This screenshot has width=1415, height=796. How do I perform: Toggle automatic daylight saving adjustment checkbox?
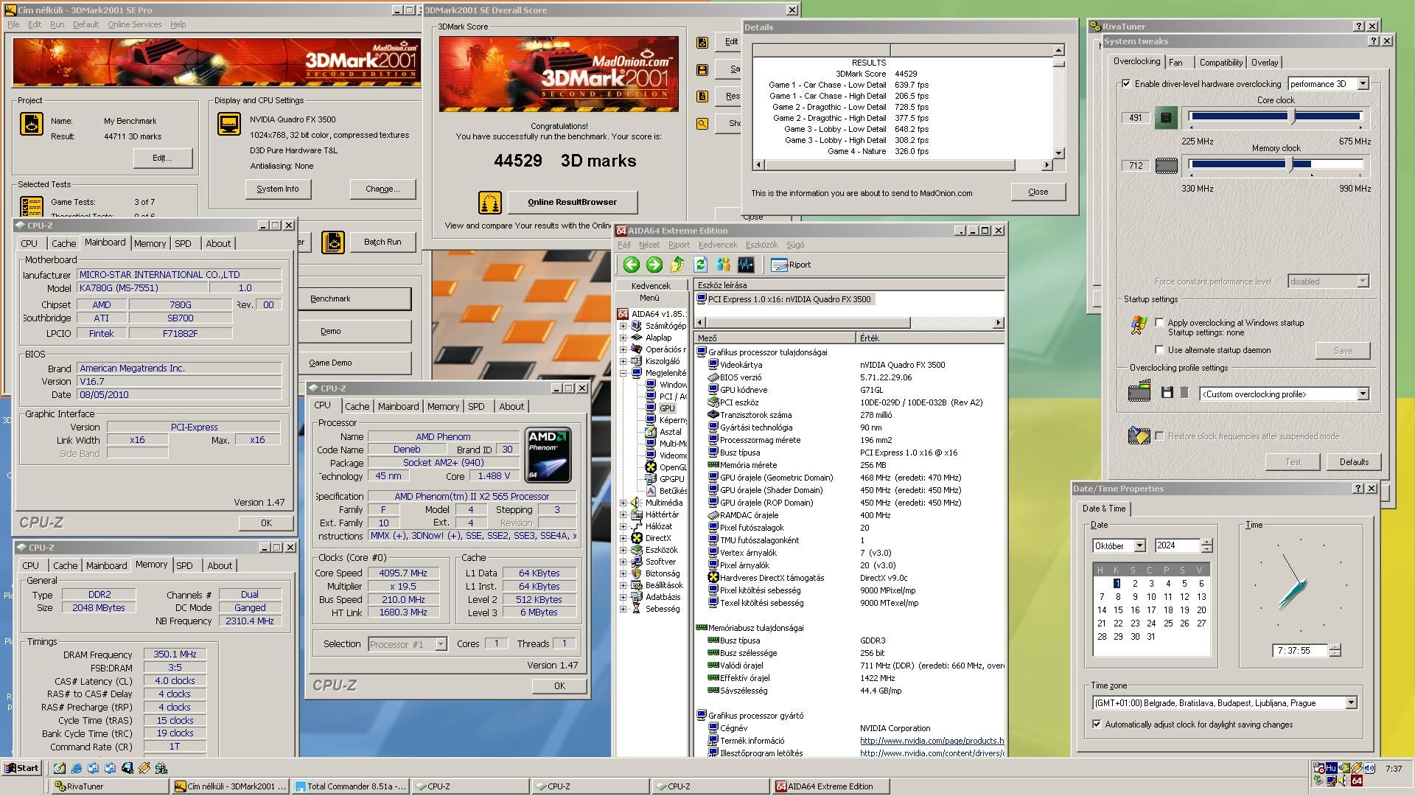point(1097,725)
